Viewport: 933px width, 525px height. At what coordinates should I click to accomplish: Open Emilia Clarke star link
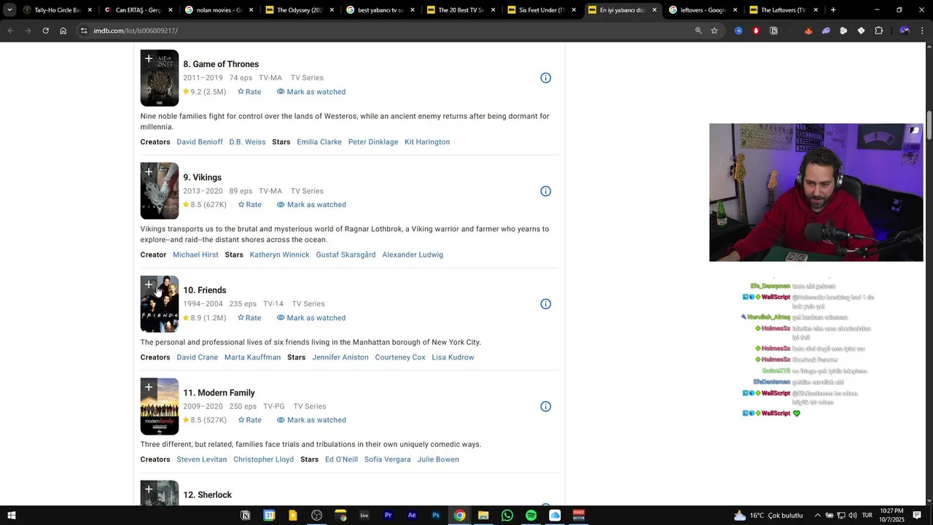pos(319,142)
